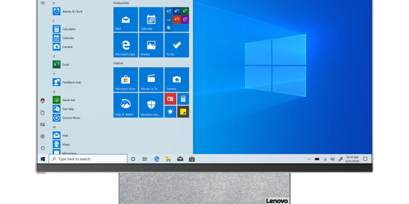This screenshot has height=204, width=409.
Task: Open Task View on the taskbar
Action: (145, 159)
